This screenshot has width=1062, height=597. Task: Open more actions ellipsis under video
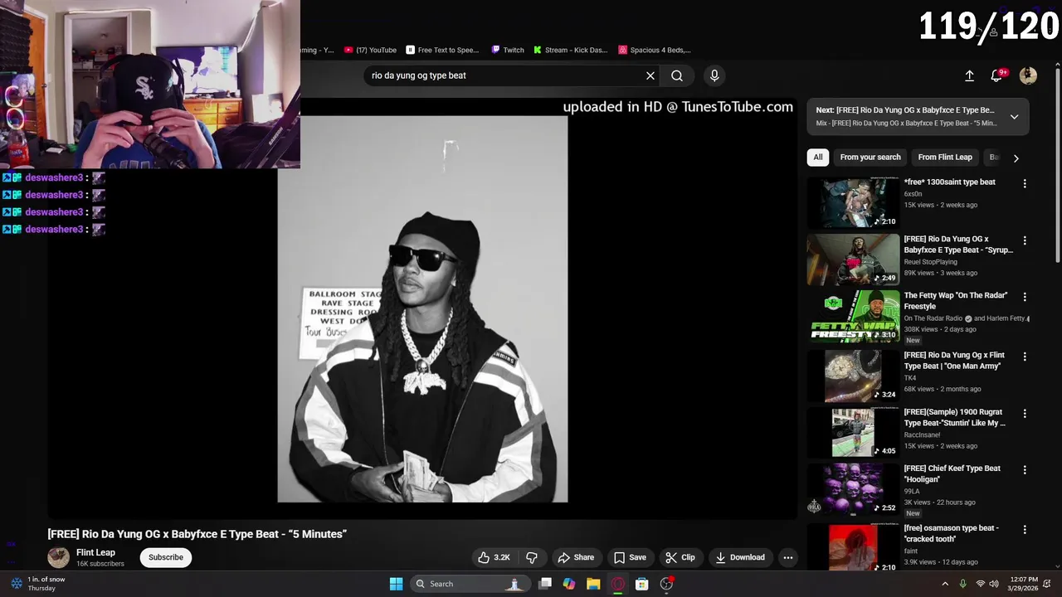788,557
